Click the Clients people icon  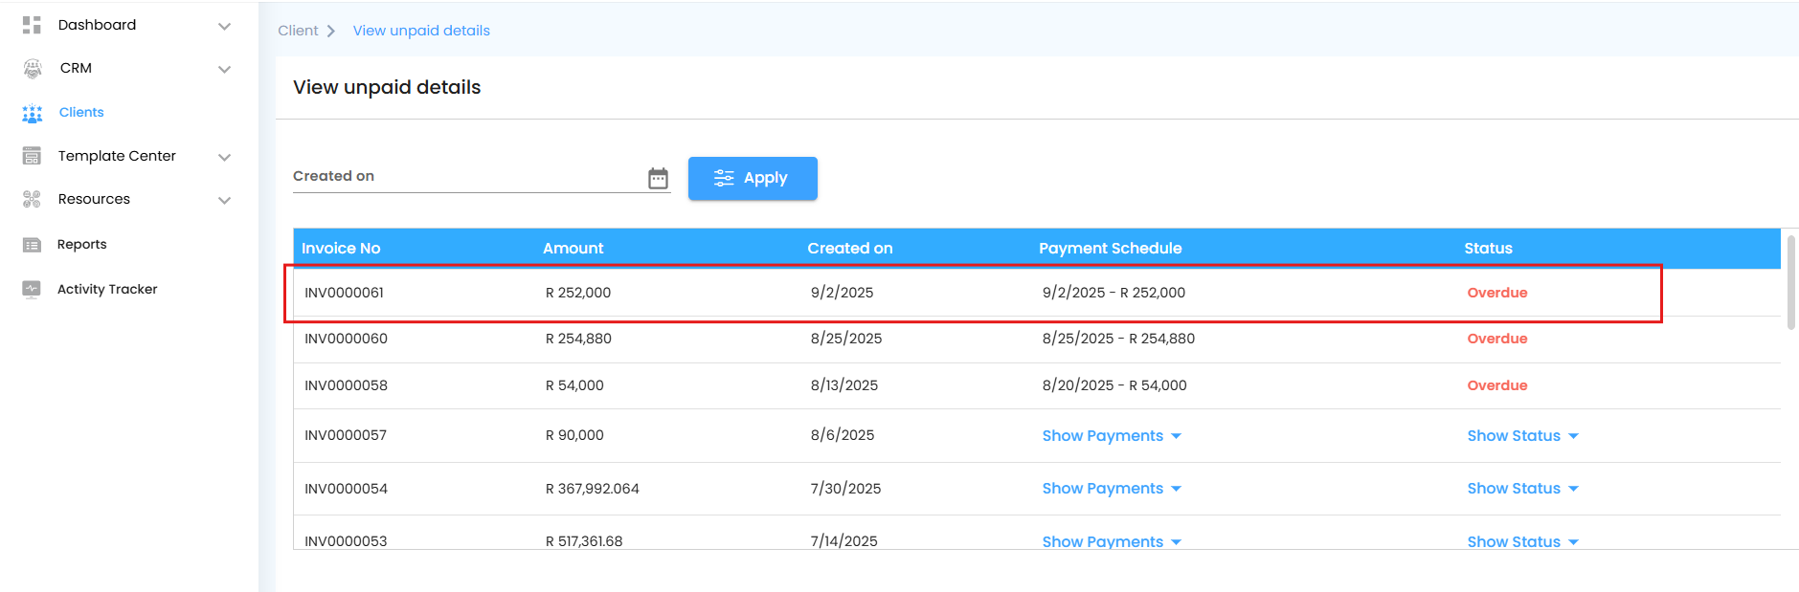point(33,114)
